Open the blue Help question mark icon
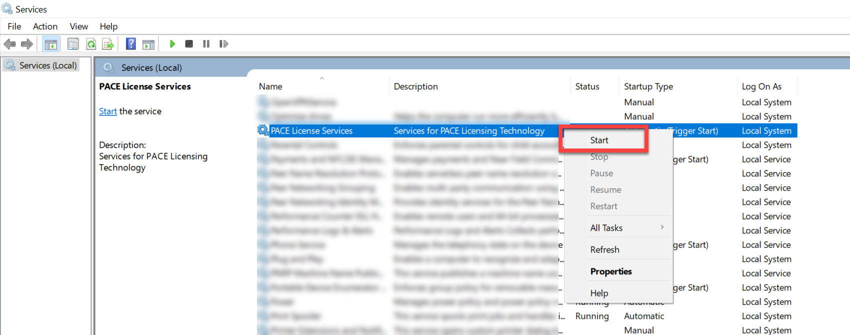The width and height of the screenshot is (850, 335). coord(130,44)
